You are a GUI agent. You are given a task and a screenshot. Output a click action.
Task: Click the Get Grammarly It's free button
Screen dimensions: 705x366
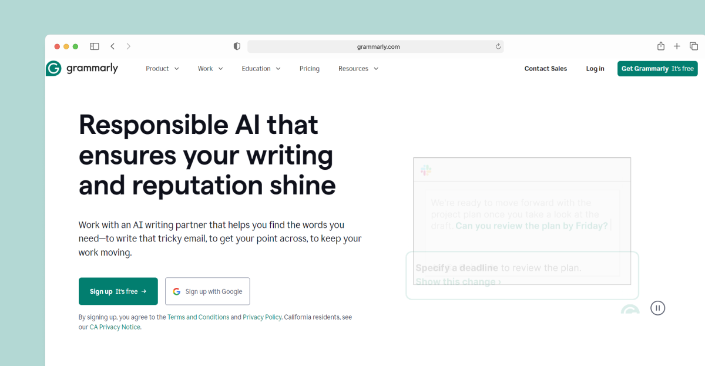657,69
